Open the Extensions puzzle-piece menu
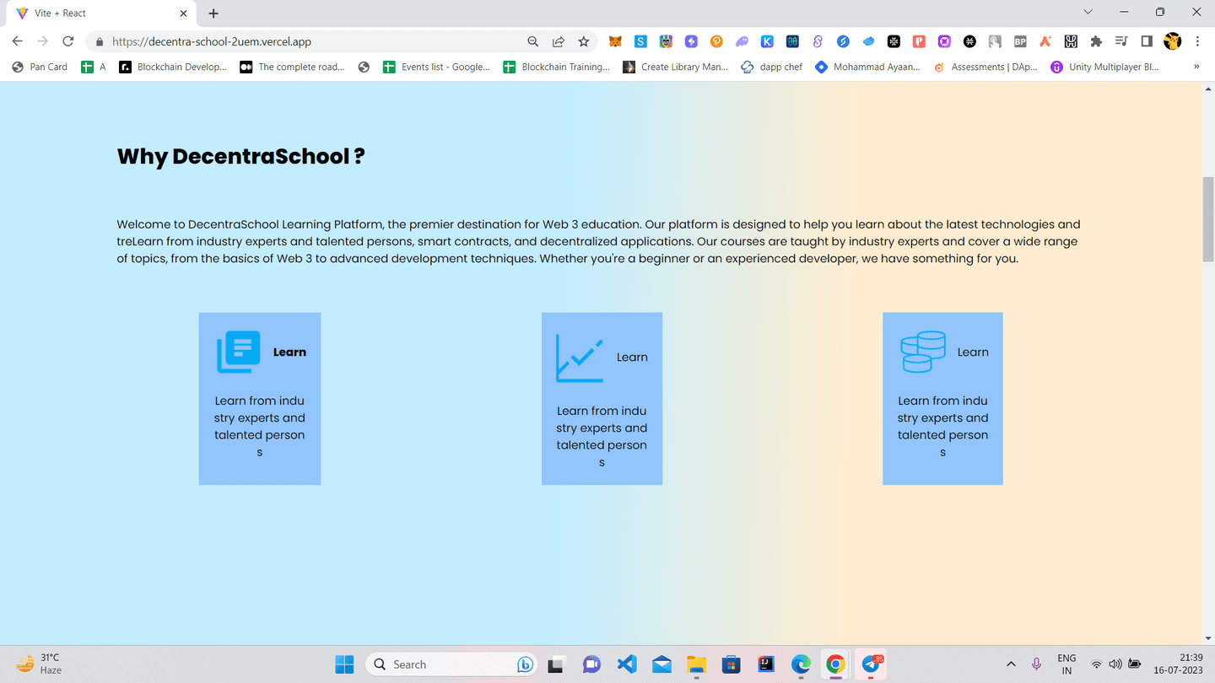Image resolution: width=1215 pixels, height=683 pixels. click(1096, 41)
